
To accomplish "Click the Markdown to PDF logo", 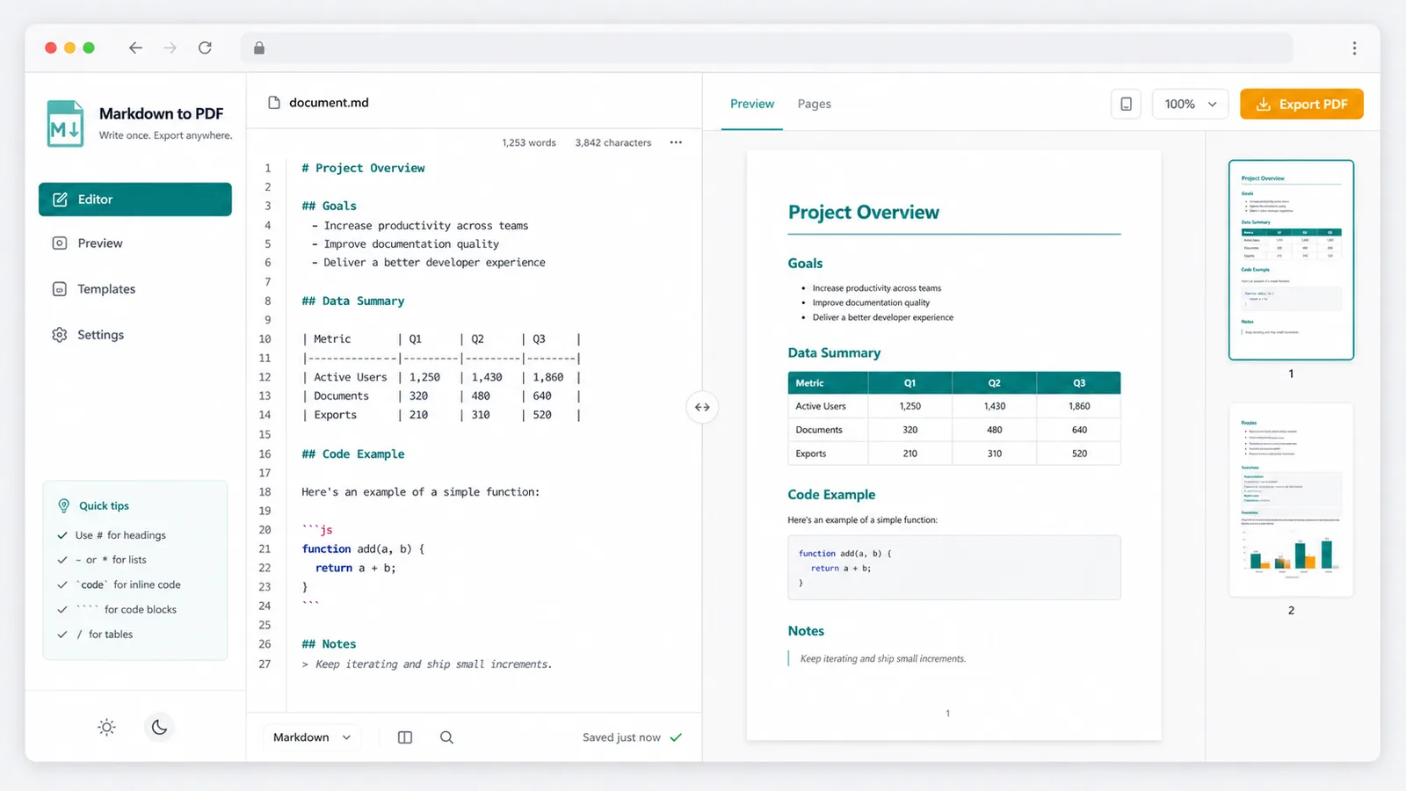I will (x=65, y=123).
